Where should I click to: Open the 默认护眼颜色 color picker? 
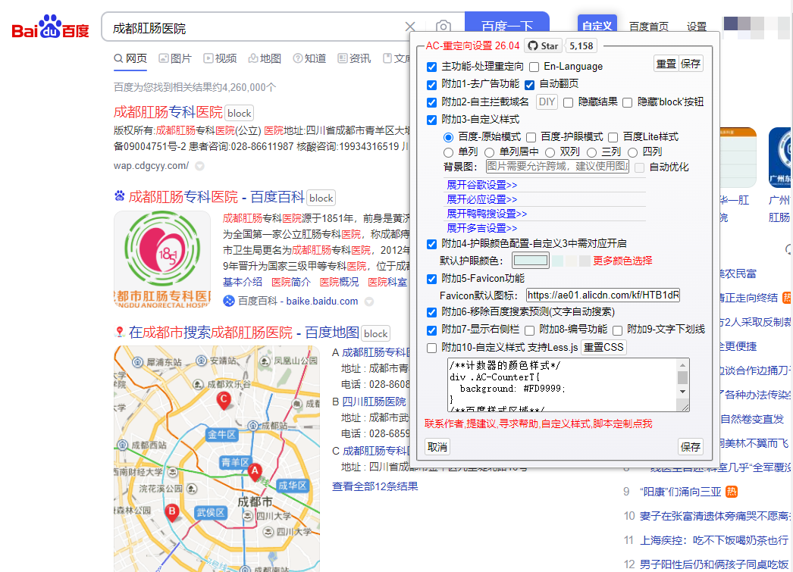pyautogui.click(x=530, y=261)
